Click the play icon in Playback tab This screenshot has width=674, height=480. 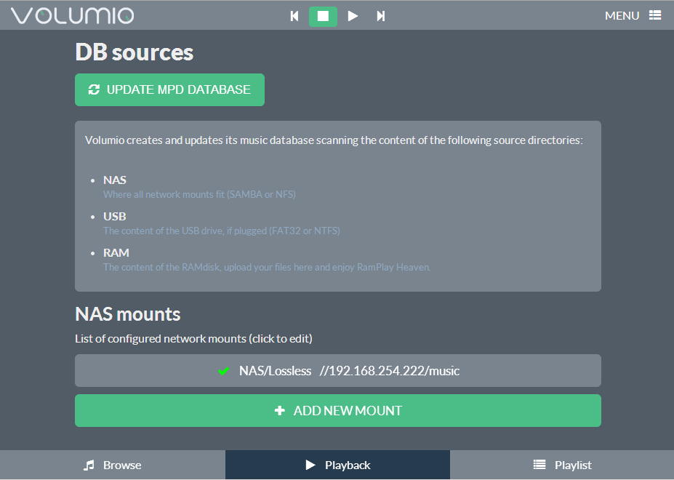(x=310, y=465)
